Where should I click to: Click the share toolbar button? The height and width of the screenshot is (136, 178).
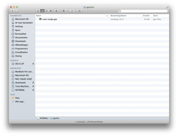72,11
